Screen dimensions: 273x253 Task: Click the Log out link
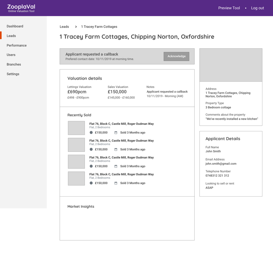[257, 8]
